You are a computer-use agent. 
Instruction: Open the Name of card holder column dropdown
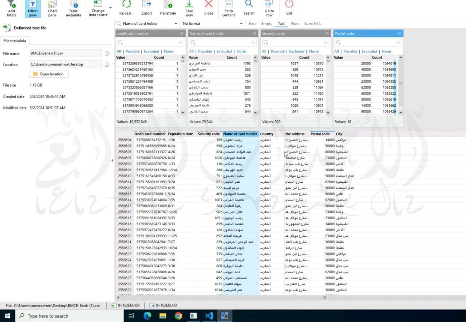(x=175, y=24)
